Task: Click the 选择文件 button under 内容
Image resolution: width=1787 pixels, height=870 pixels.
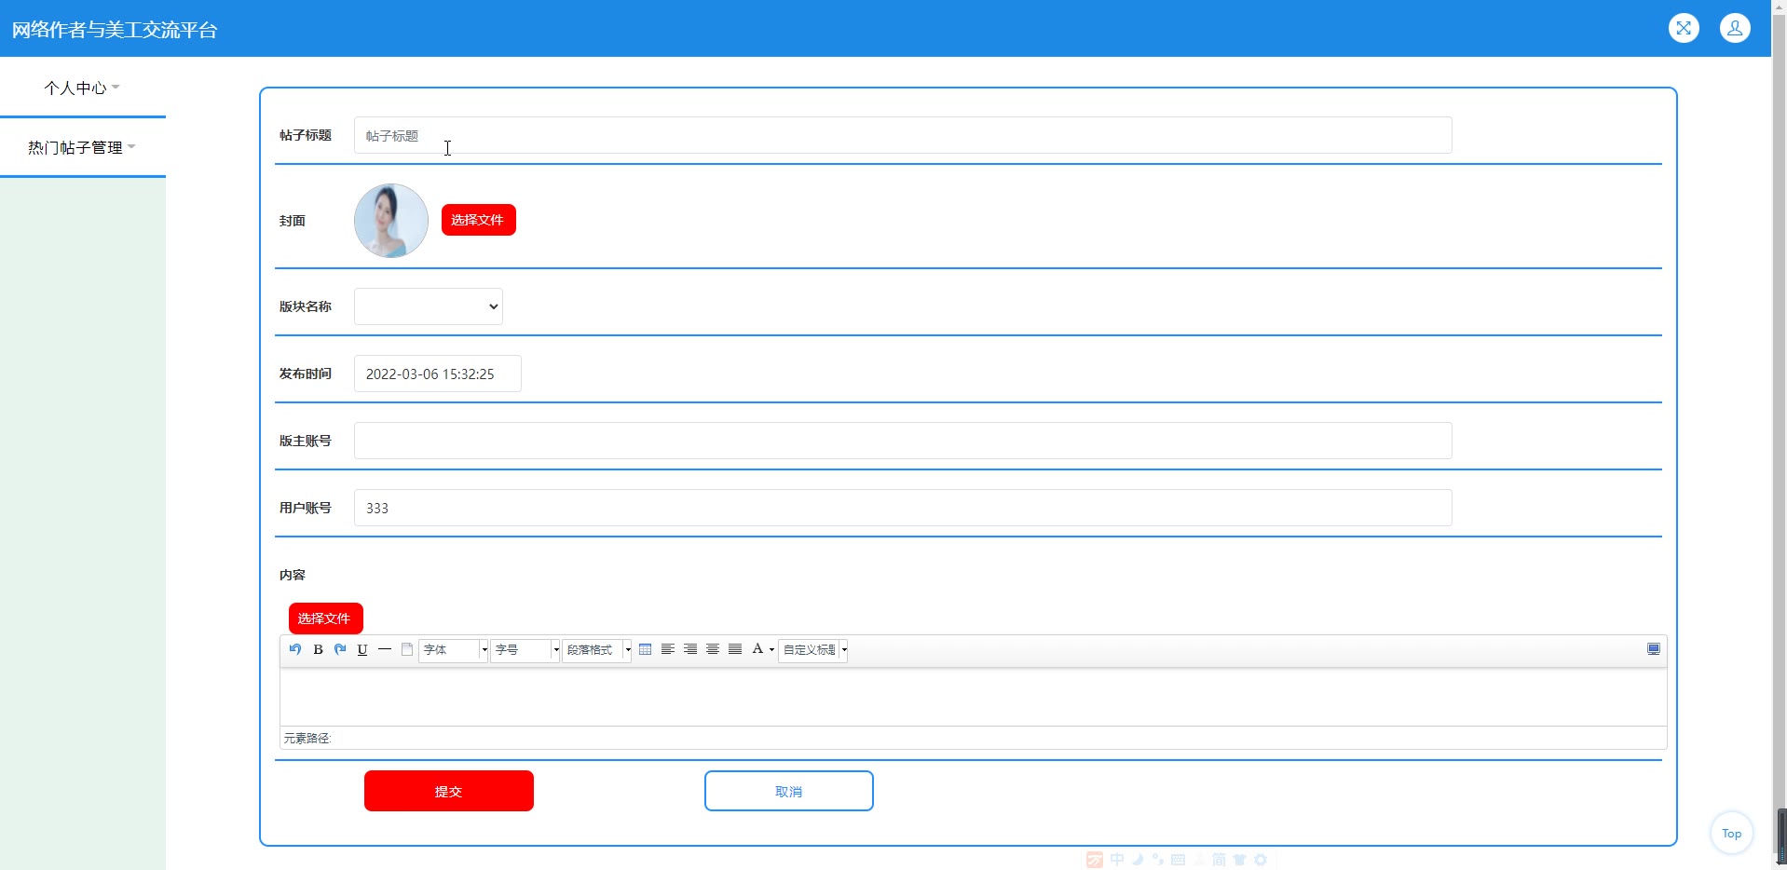Action: (326, 619)
